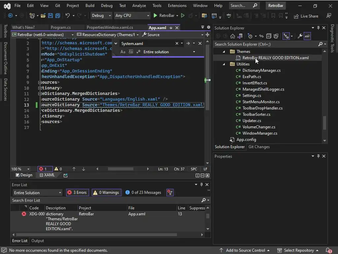Image resolution: width=338 pixels, height=254 pixels.
Task: Click Sync with Active Document icon
Action: point(261,36)
